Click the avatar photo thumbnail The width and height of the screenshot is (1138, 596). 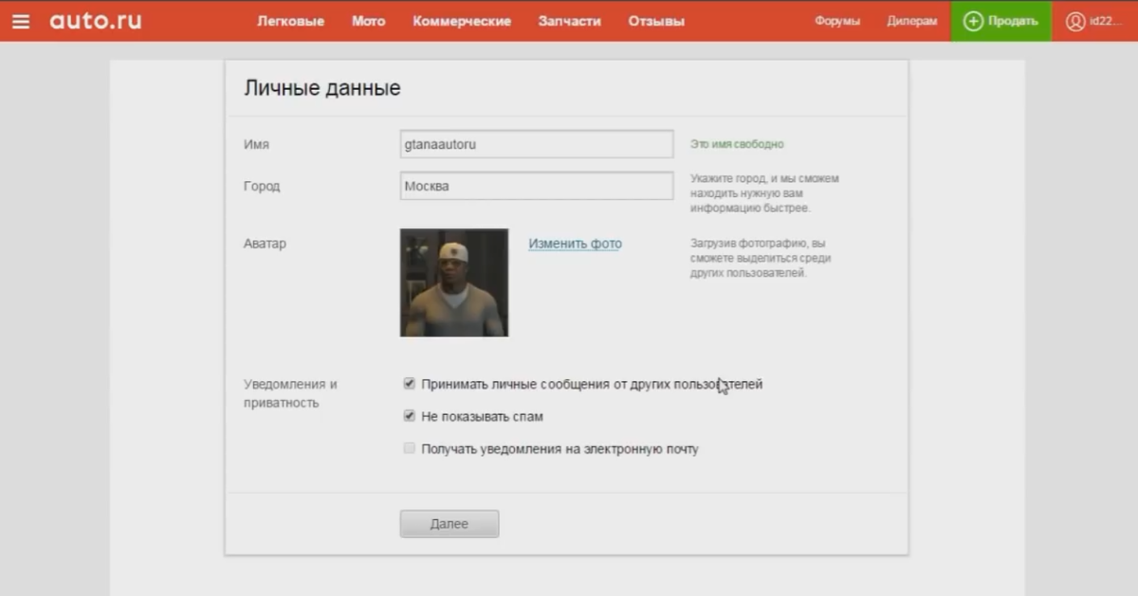[x=453, y=281]
